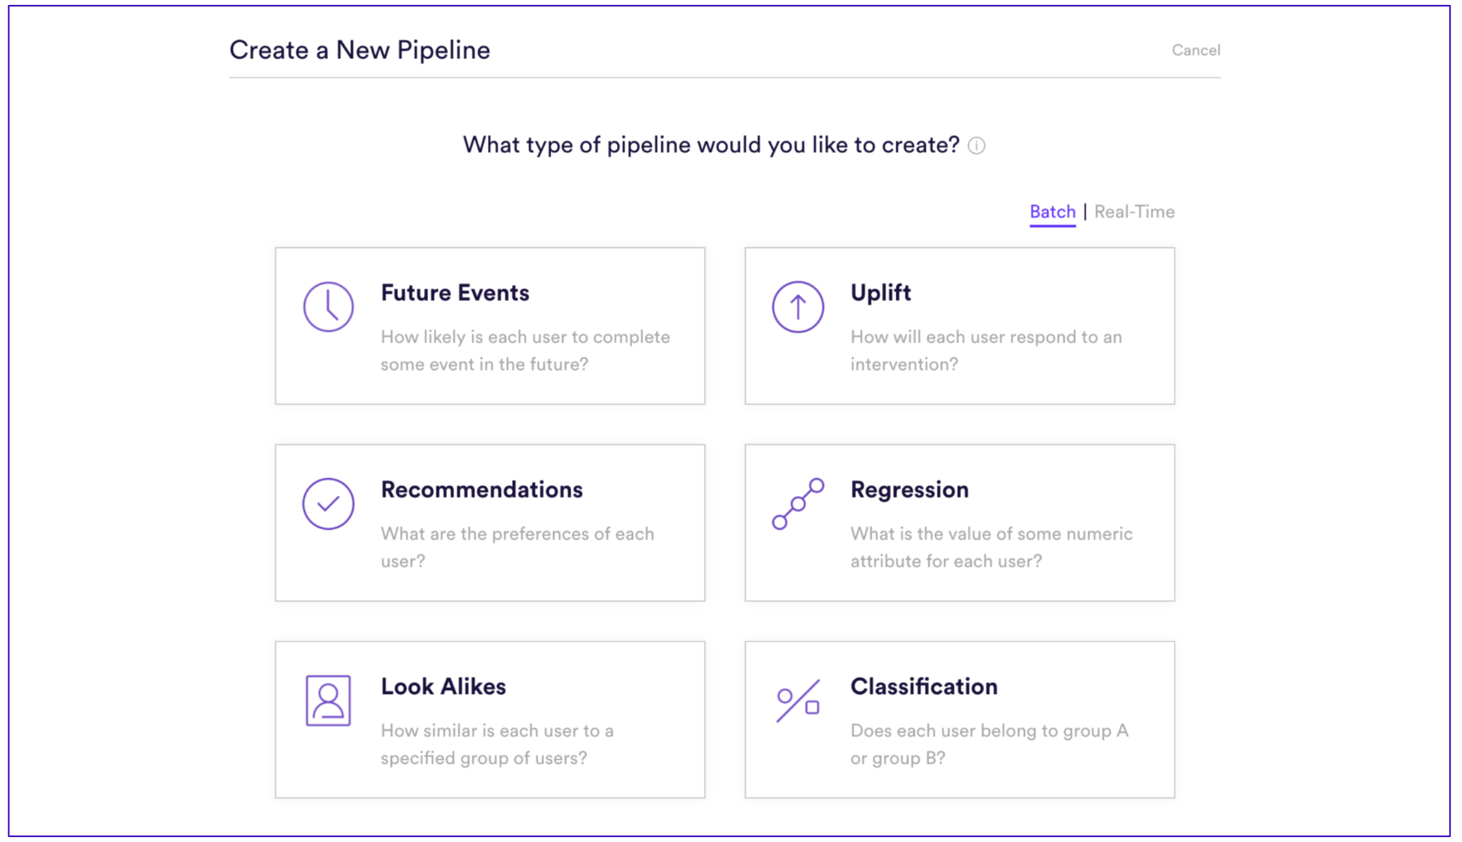
Task: Click the Future Events clock icon
Action: coord(328,307)
